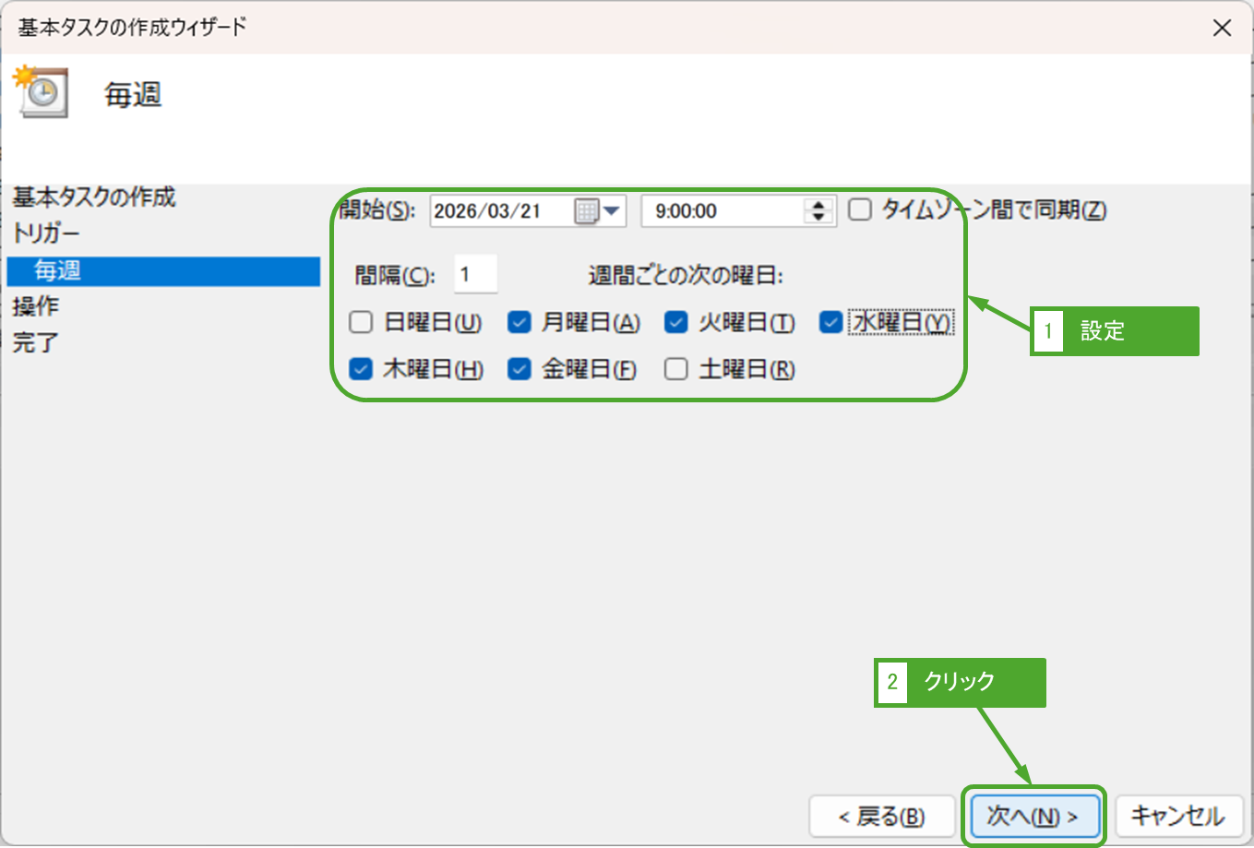Open the start date calendar picker

598,211
